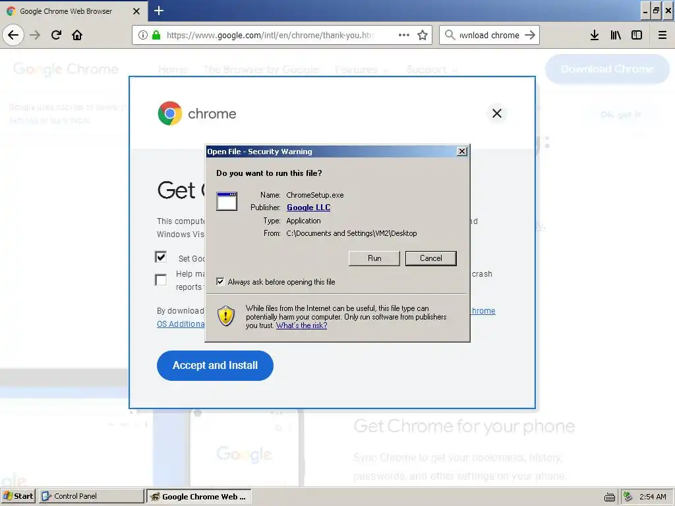This screenshot has height=506, width=675.
Task: Click the forward navigation arrow
Action: (35, 35)
